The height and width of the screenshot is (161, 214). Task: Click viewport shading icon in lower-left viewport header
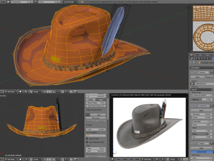(x=21, y=159)
